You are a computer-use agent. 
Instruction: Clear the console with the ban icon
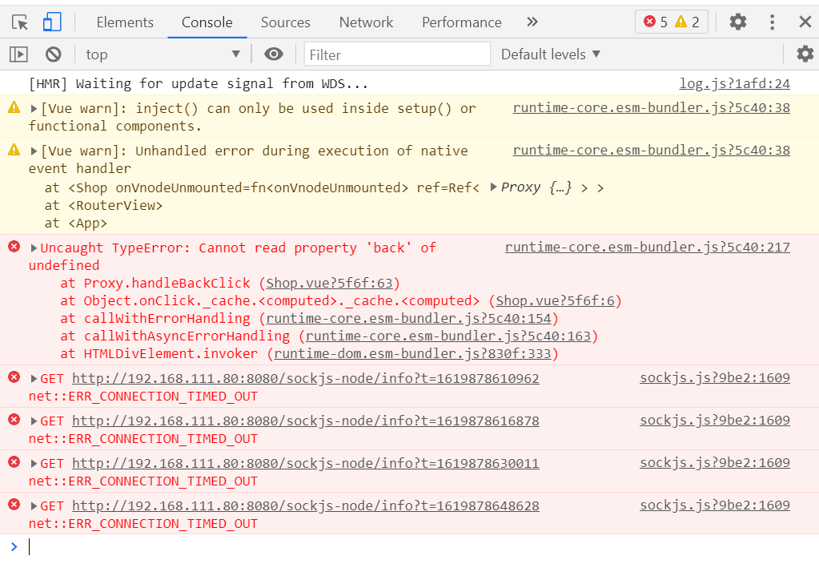(53, 54)
